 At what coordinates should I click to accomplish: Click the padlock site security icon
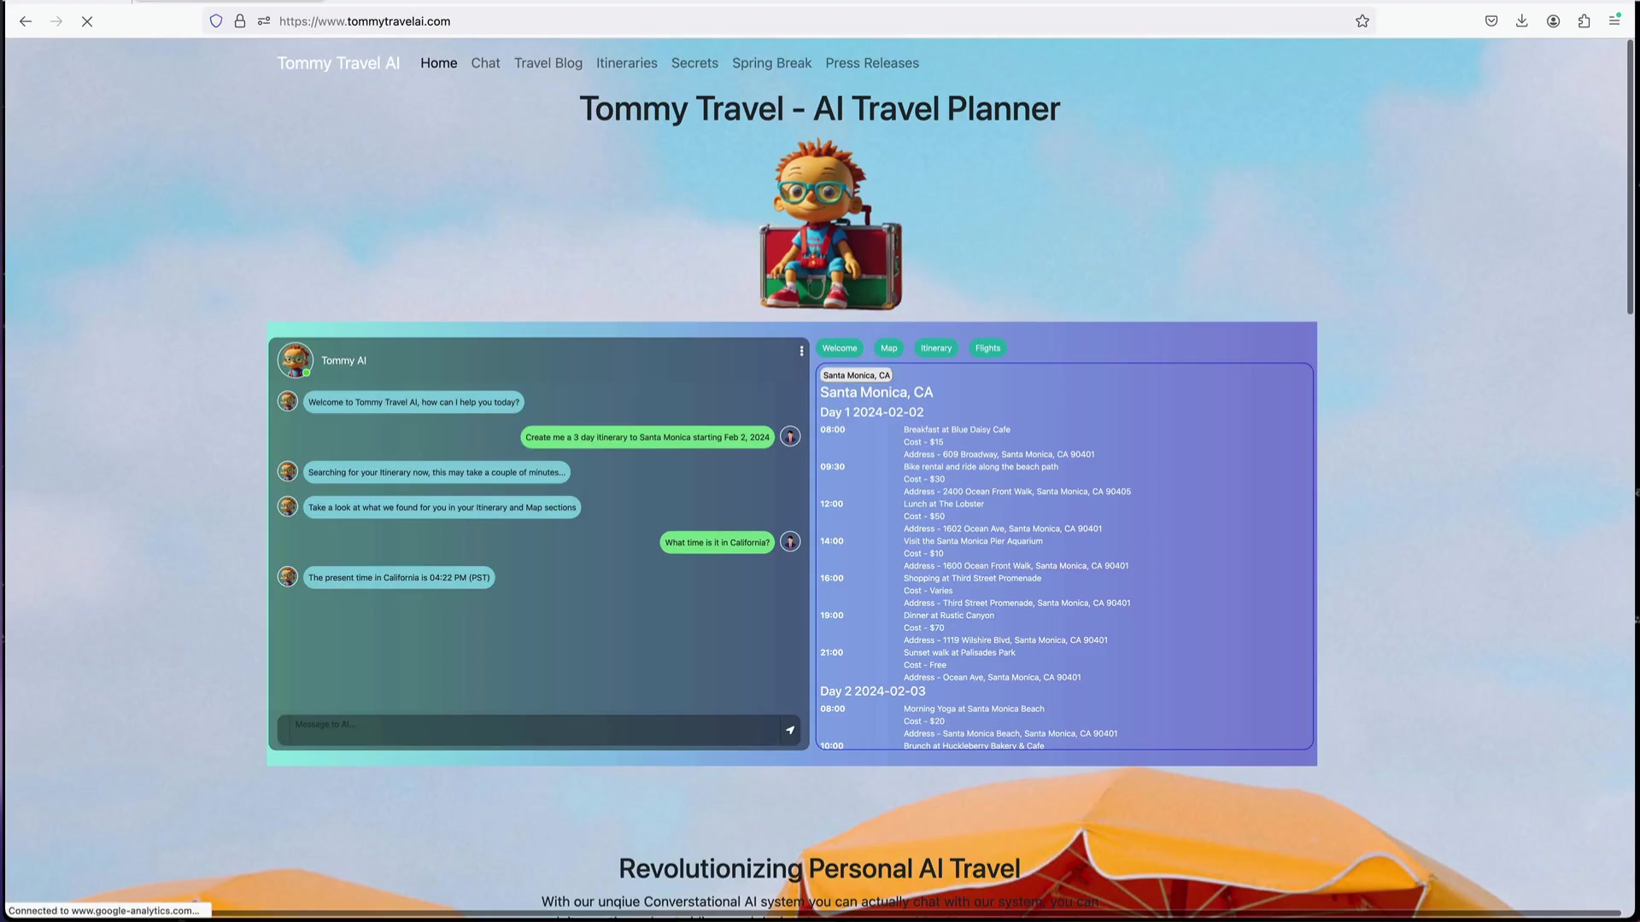point(240,21)
